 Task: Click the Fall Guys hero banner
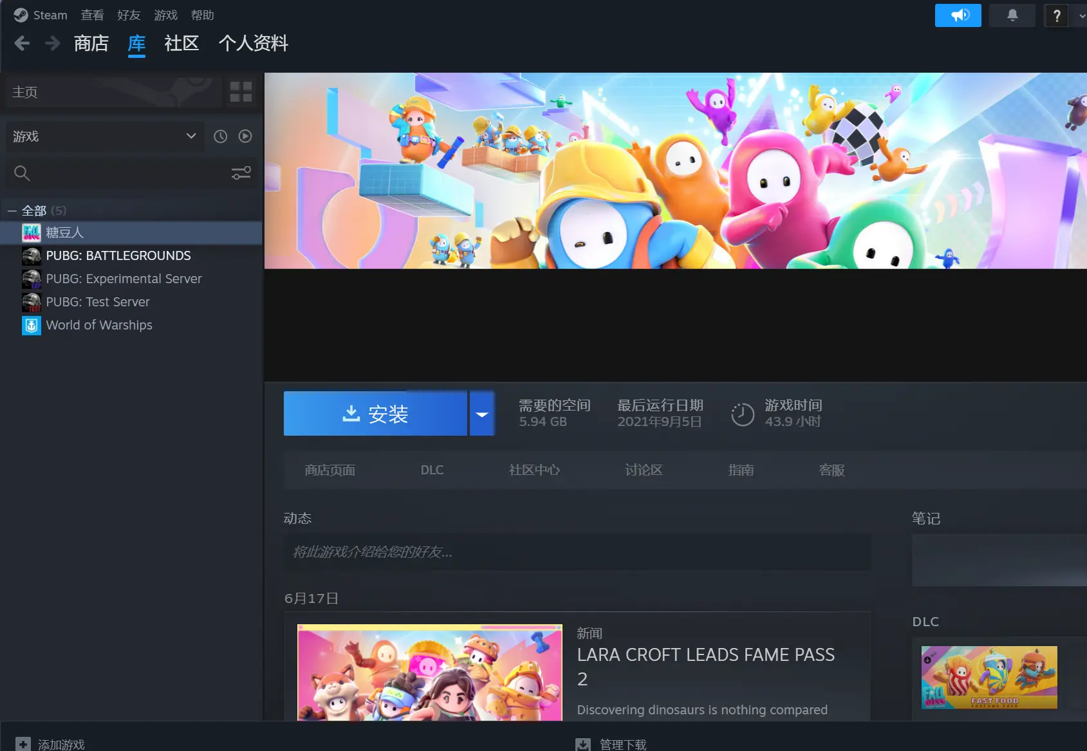tap(676, 171)
